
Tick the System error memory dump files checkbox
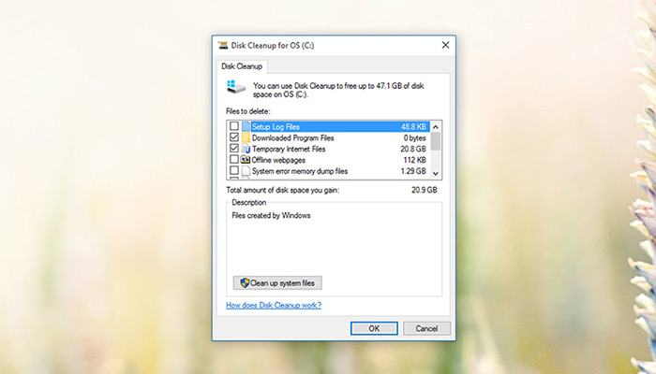[x=233, y=171]
